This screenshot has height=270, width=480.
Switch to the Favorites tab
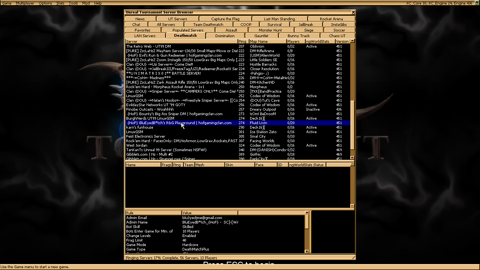[142, 30]
